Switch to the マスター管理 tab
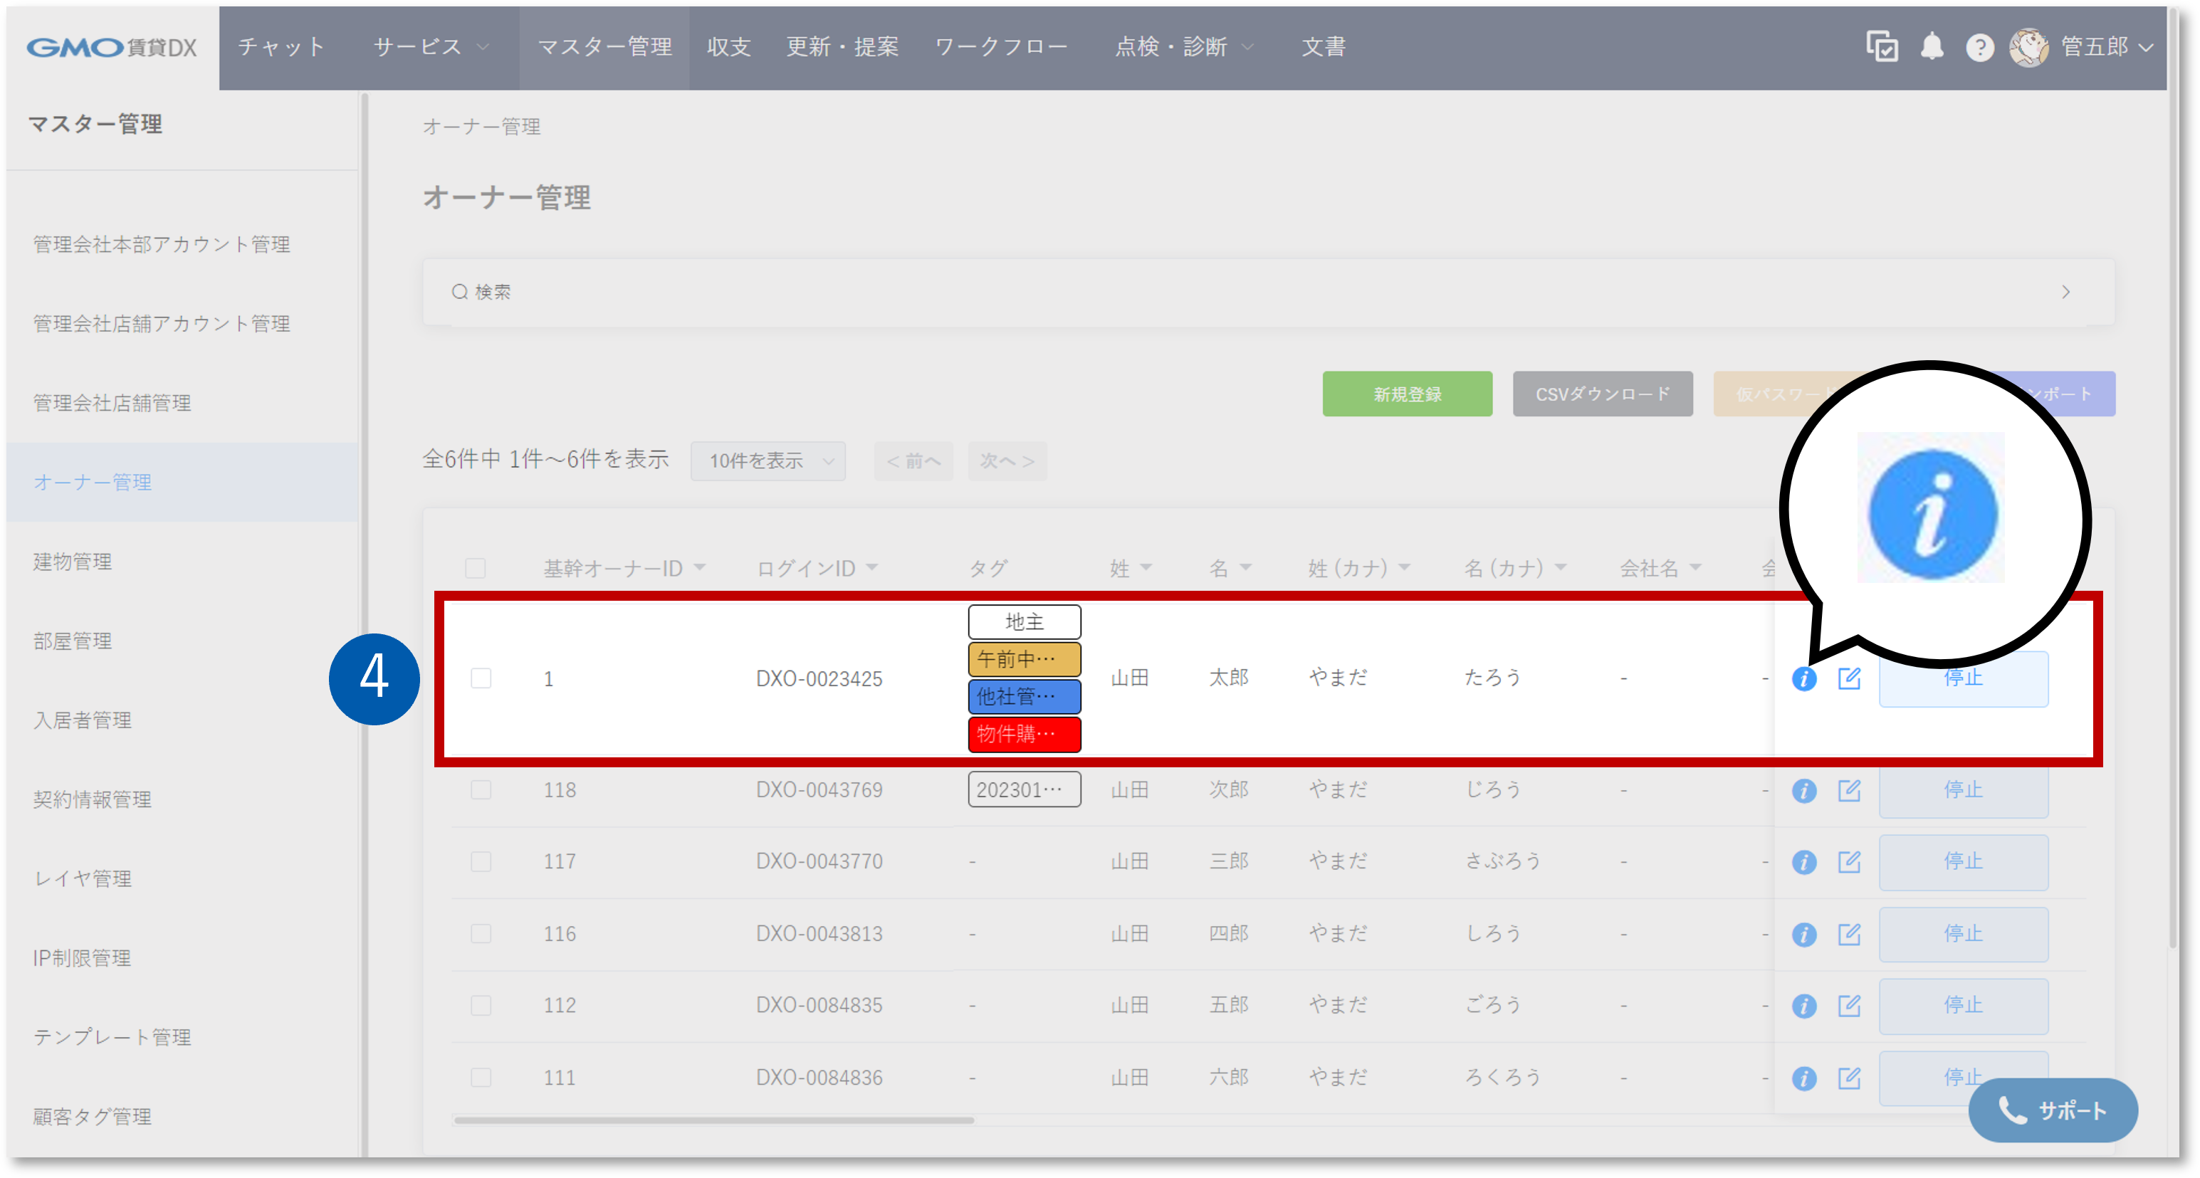Viewport: 2200px width, 1178px height. pyautogui.click(x=604, y=47)
